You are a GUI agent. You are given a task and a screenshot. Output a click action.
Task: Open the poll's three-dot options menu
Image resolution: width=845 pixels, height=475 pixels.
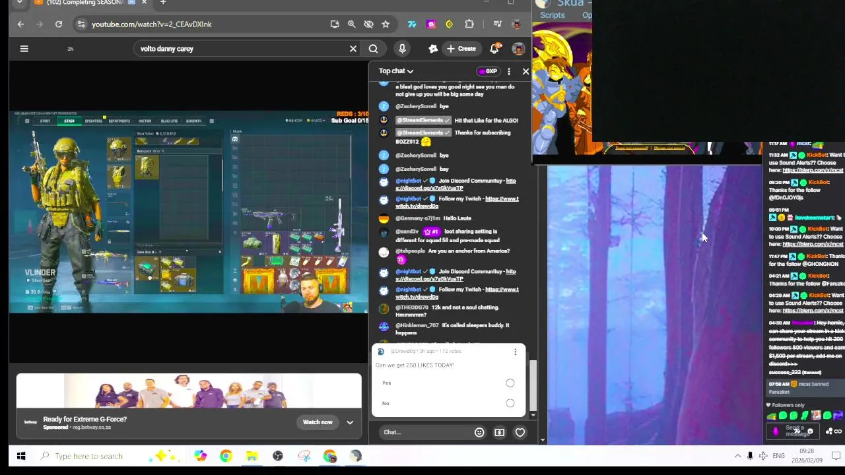(x=515, y=352)
